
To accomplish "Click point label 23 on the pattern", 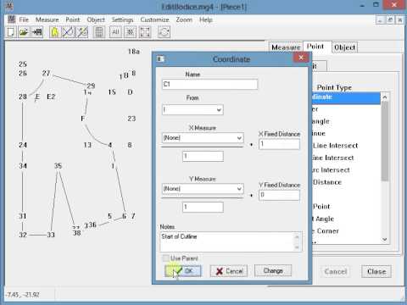I will point(131,119).
